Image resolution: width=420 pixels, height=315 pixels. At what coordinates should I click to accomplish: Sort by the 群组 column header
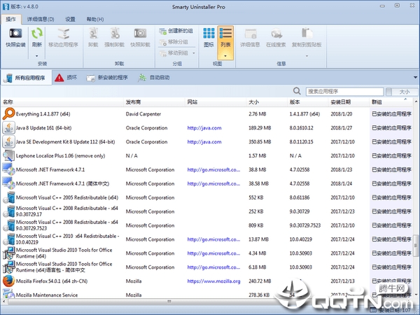pyautogui.click(x=391, y=102)
